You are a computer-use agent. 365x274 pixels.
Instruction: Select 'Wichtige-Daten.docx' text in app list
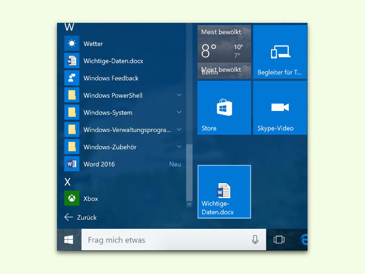(x=113, y=61)
